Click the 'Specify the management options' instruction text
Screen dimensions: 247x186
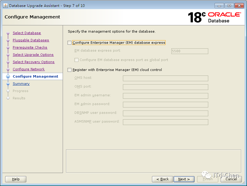click(x=111, y=31)
